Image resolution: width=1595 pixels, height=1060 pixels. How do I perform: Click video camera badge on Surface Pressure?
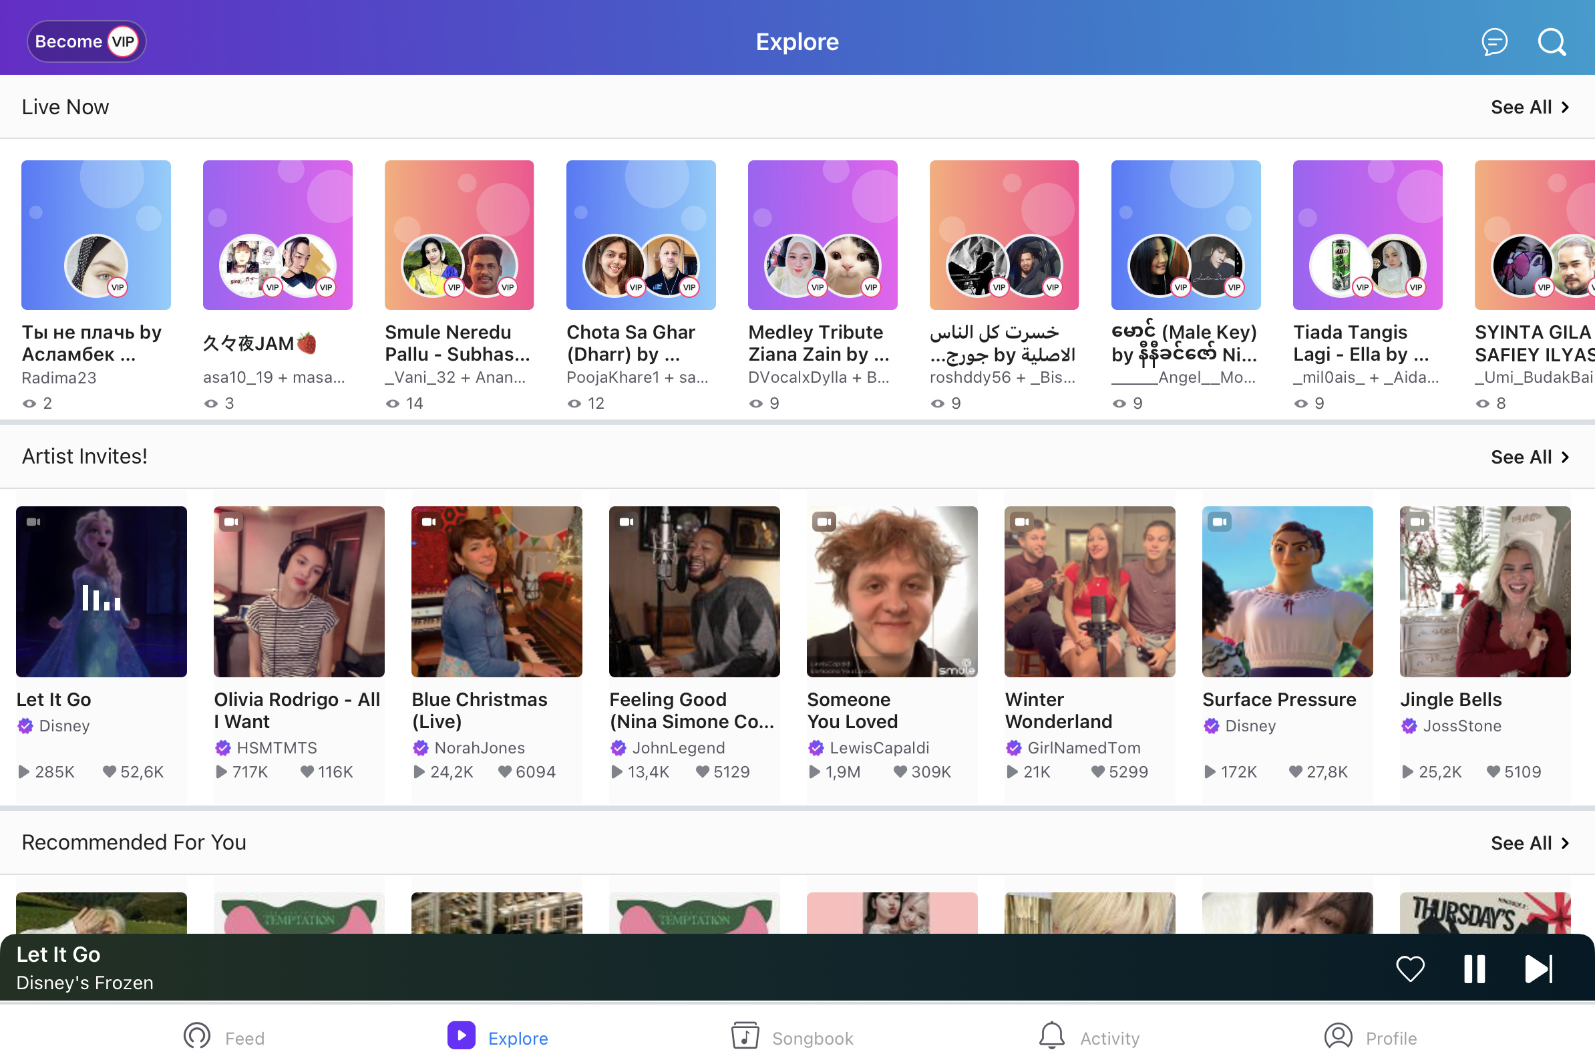point(1219,522)
